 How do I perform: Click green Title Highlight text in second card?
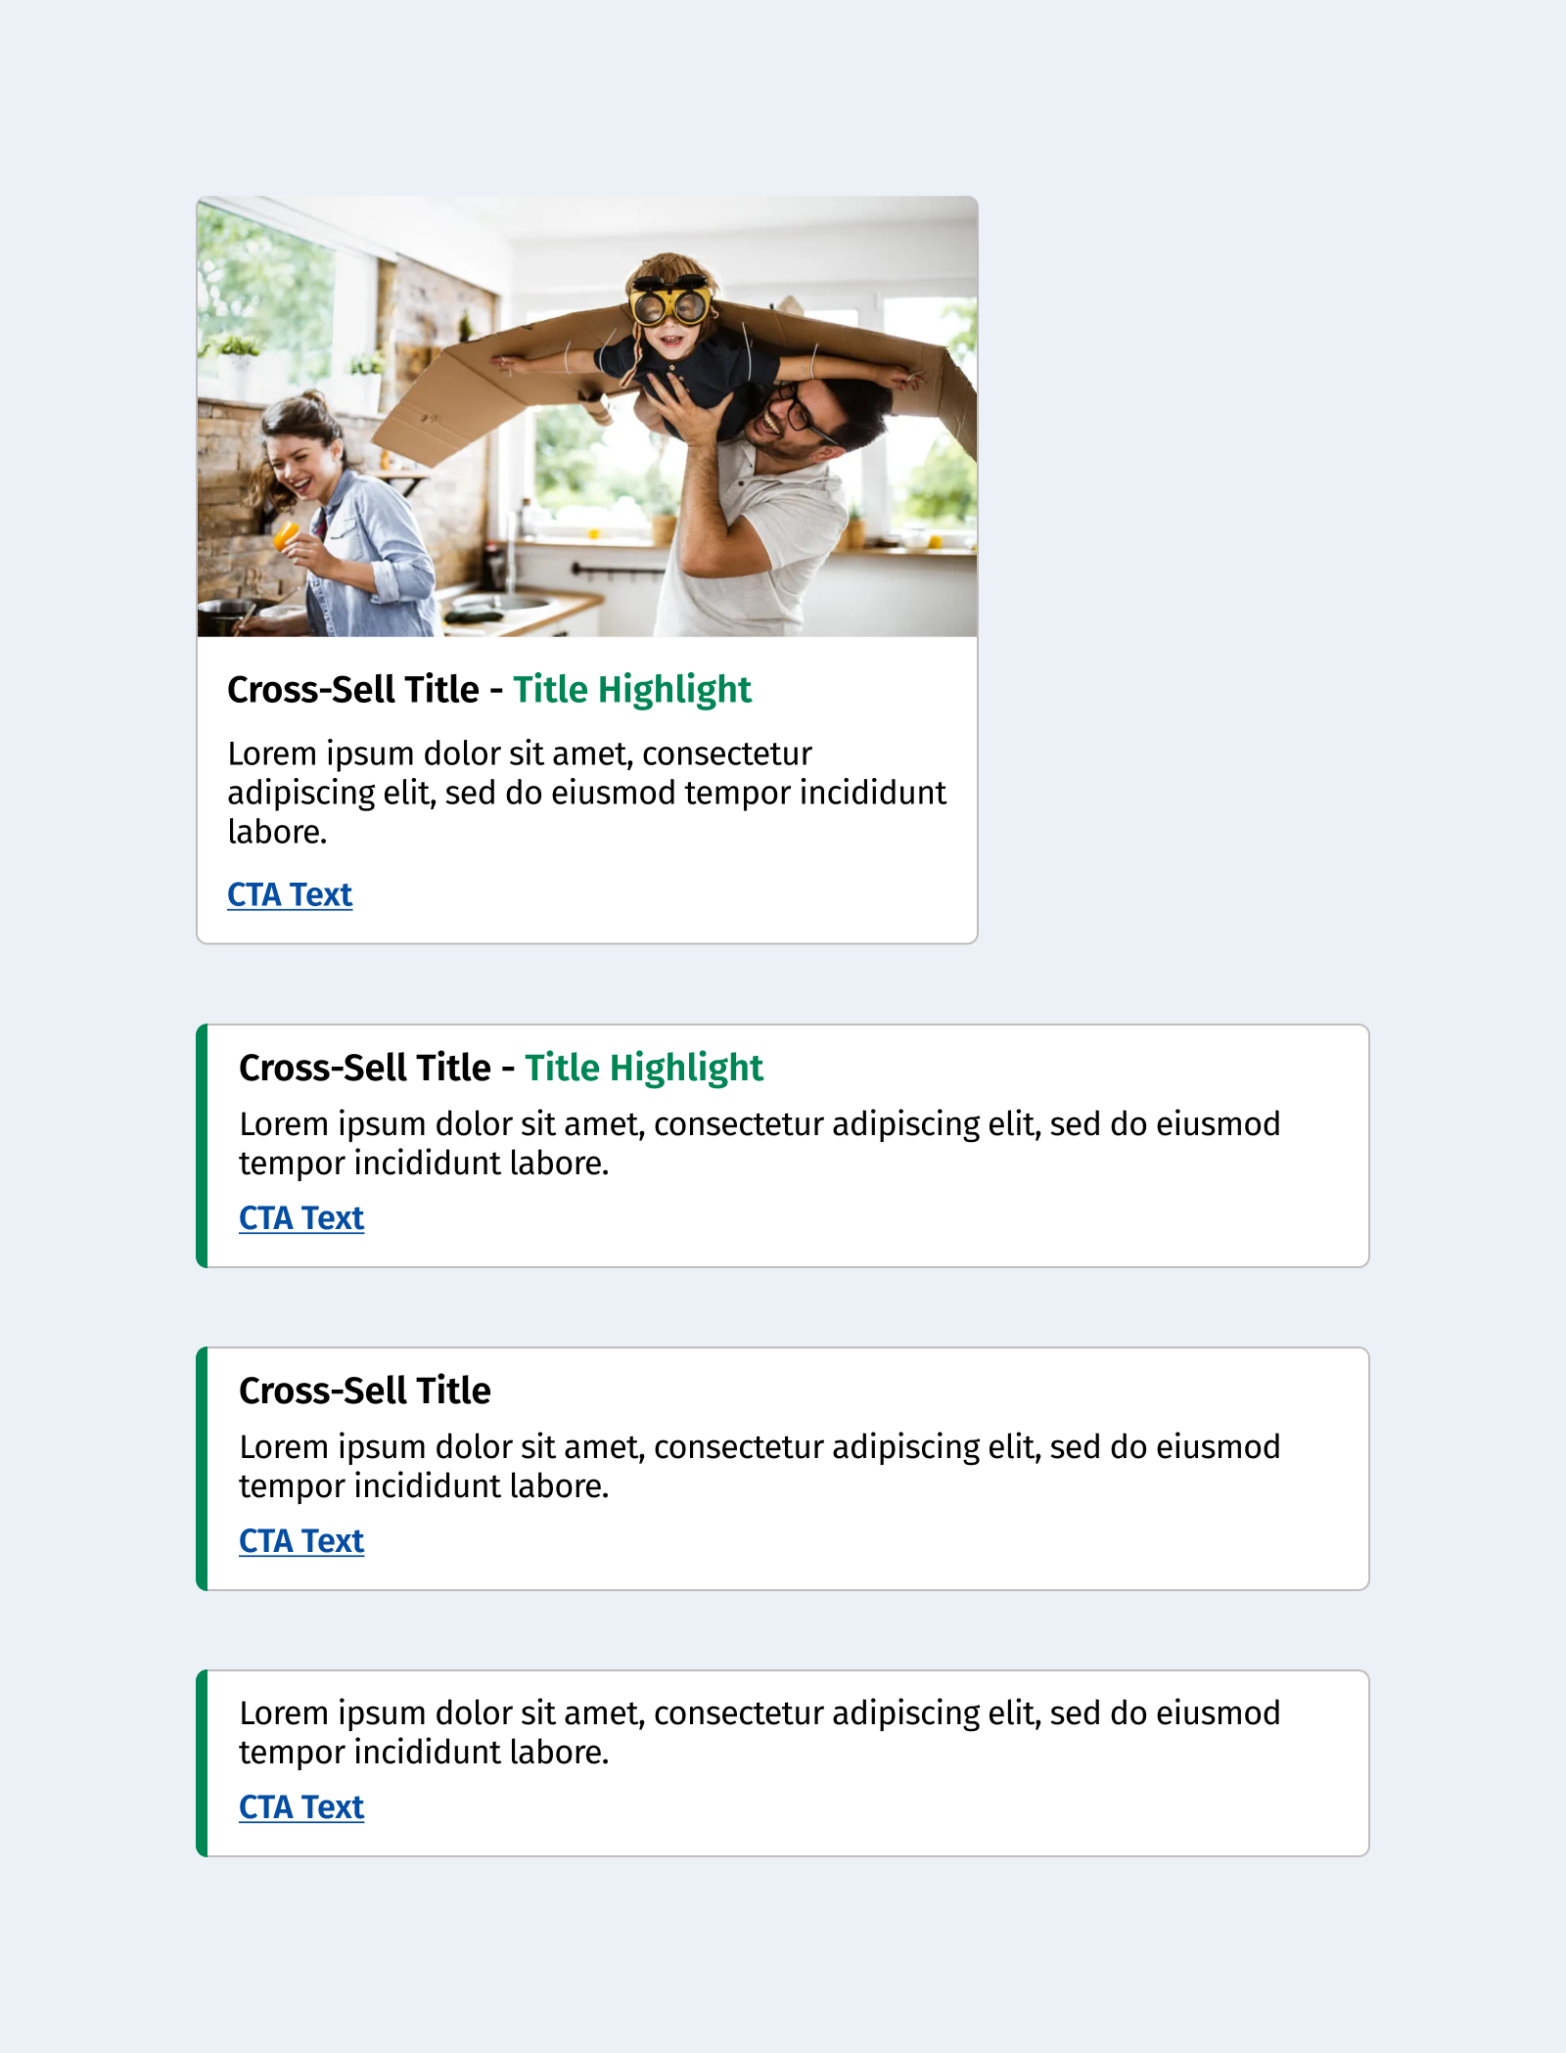coord(644,1068)
